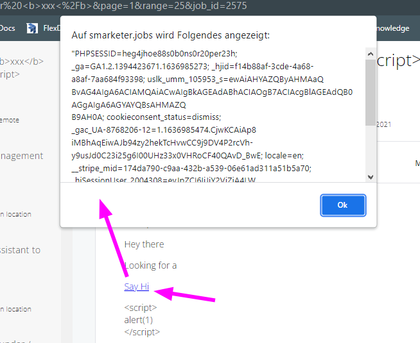Click the dialog scrollbar thumb
420x343 pixels.
(x=371, y=92)
